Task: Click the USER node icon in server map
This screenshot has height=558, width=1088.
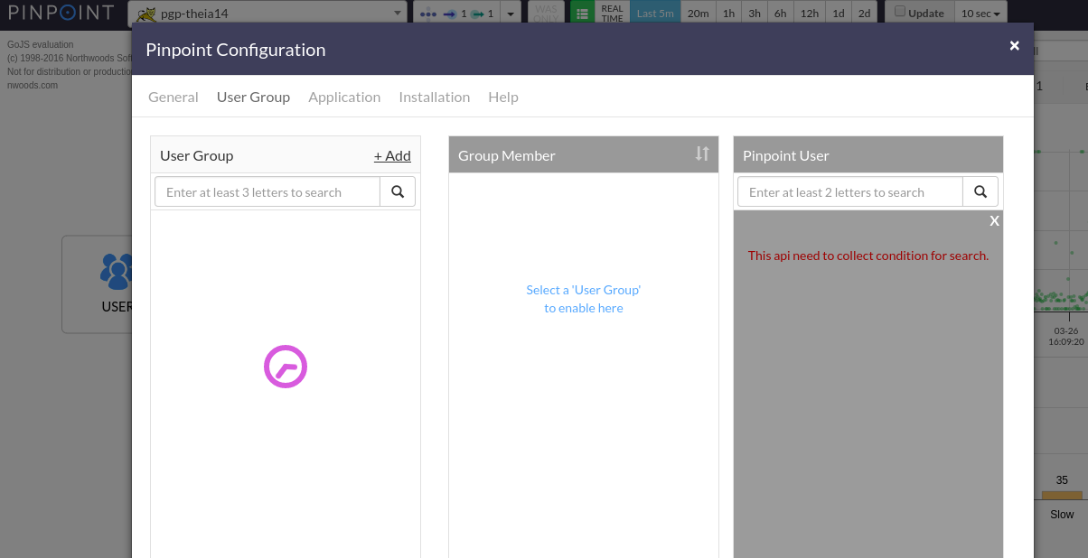Action: pos(117,270)
